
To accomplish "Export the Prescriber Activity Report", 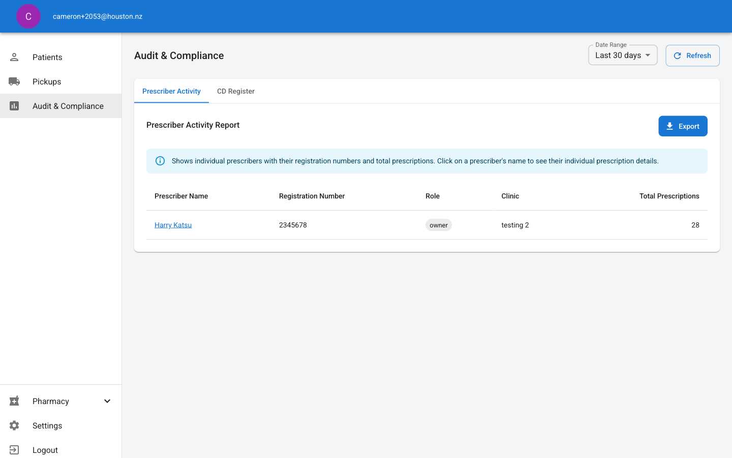I will coord(683,126).
